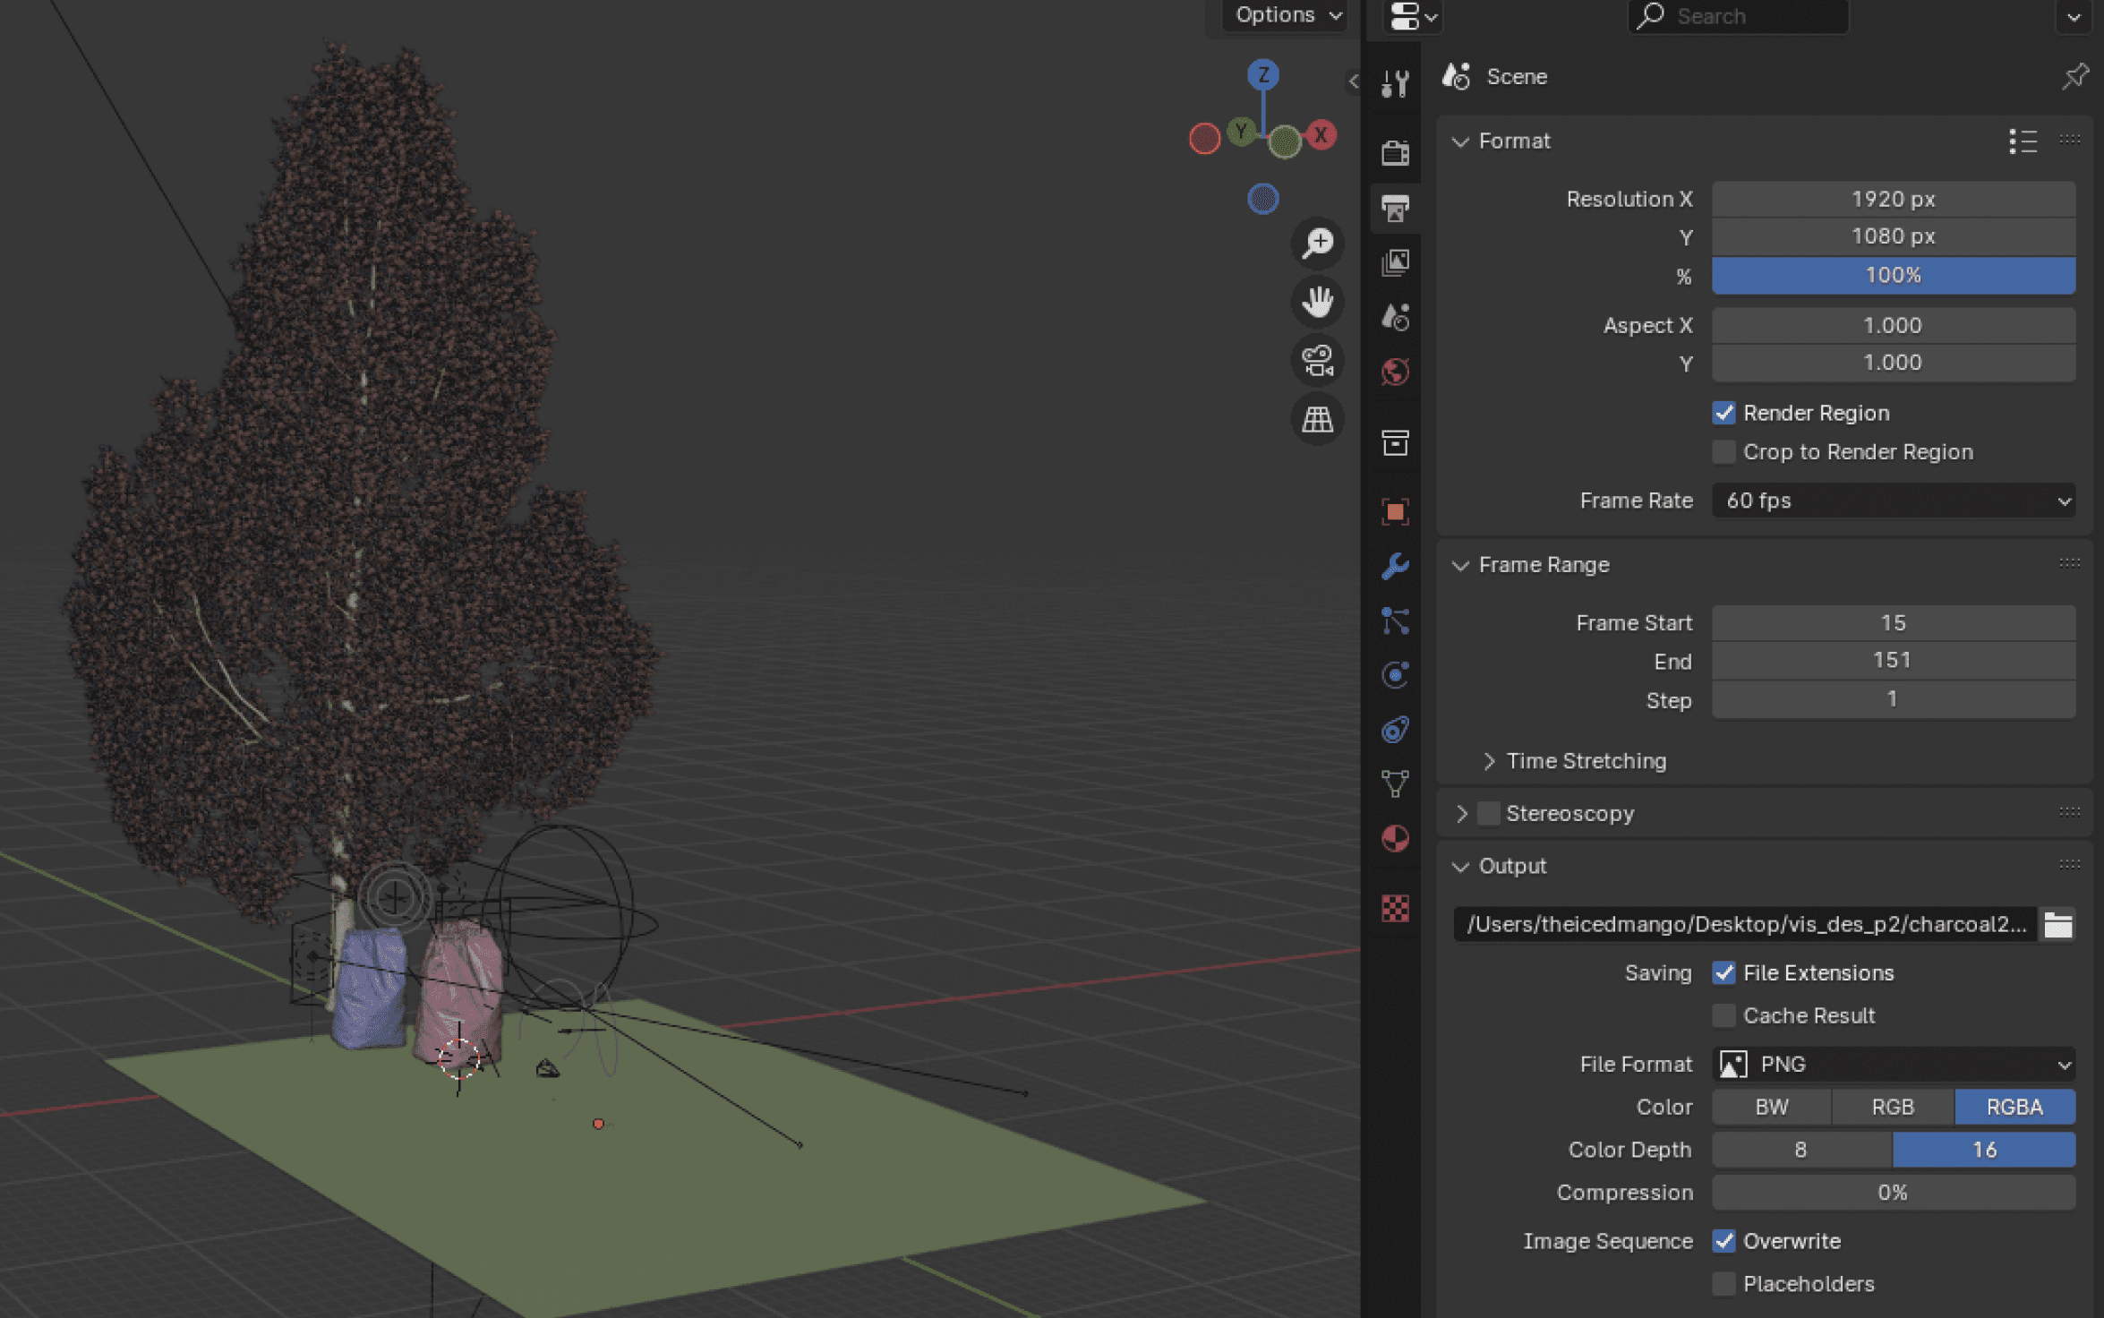Open the Texture properties tab

(1395, 909)
